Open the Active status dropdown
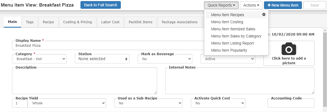 click(x=228, y=59)
